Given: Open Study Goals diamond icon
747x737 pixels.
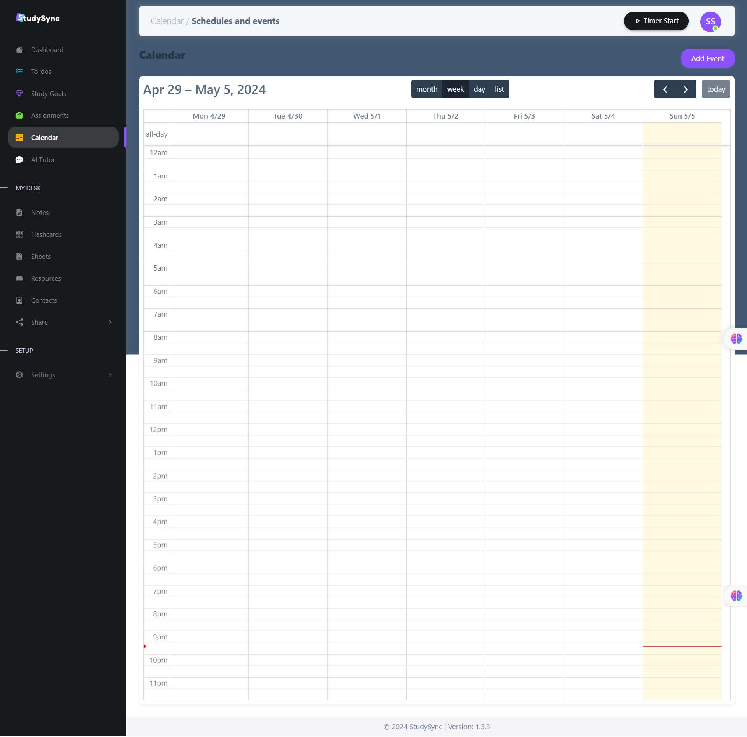Looking at the screenshot, I should click(x=19, y=94).
